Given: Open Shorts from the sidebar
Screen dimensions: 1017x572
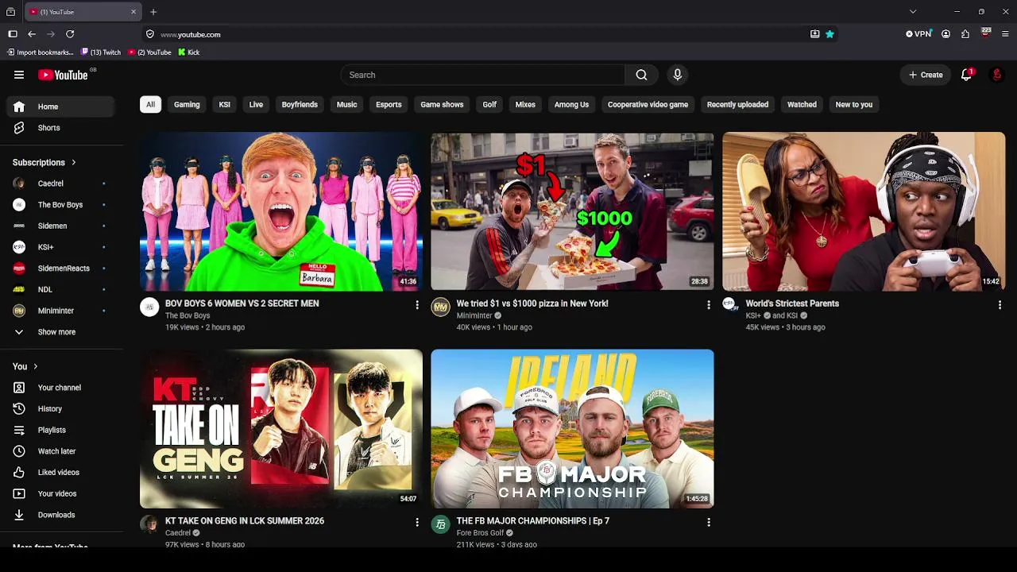Looking at the screenshot, I should pyautogui.click(x=62, y=128).
